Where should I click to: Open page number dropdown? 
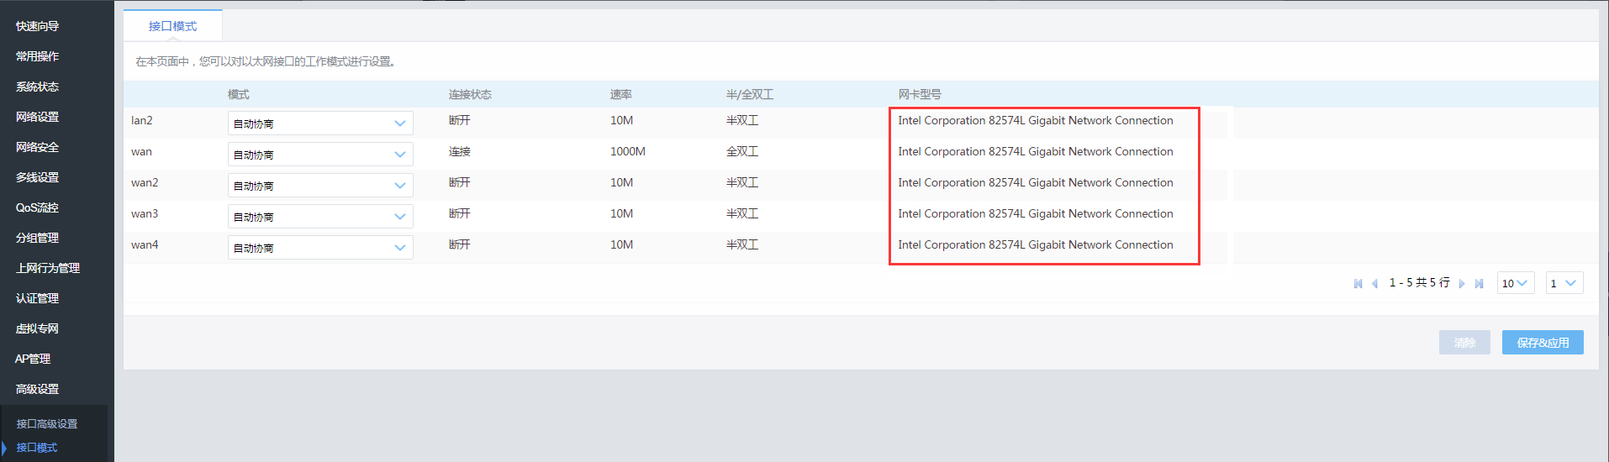(x=1564, y=283)
